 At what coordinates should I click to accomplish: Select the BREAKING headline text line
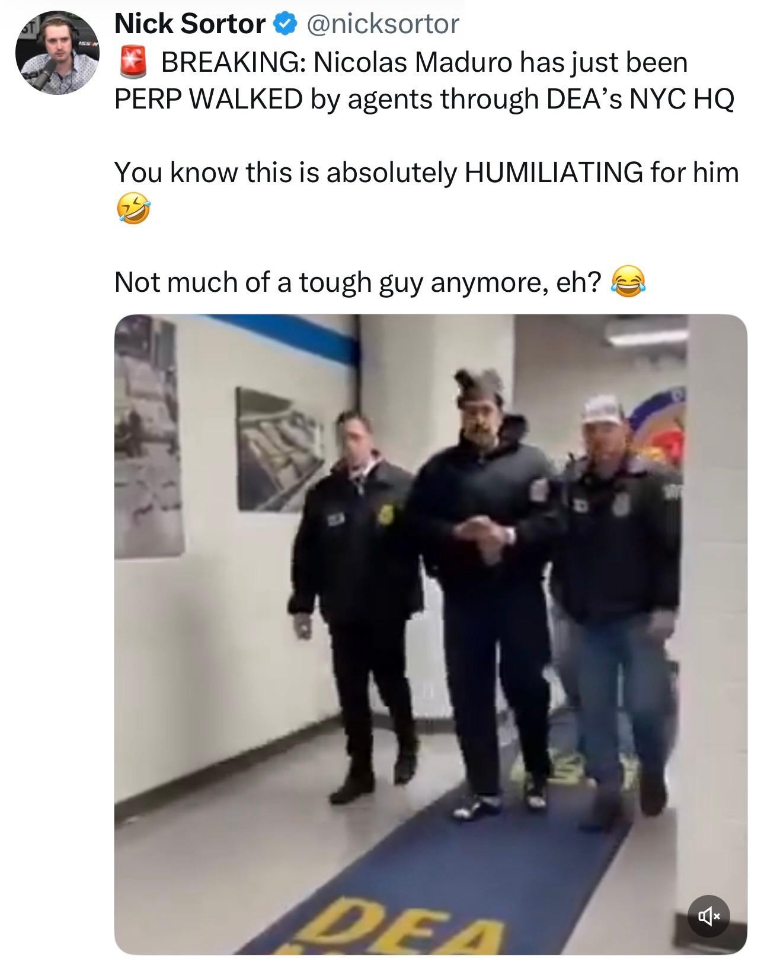[424, 63]
